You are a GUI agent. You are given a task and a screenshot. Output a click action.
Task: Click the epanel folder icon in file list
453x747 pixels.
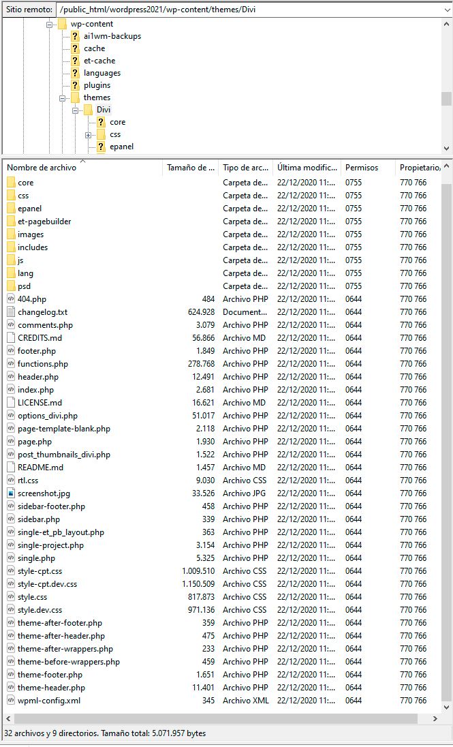pyautogui.click(x=12, y=209)
